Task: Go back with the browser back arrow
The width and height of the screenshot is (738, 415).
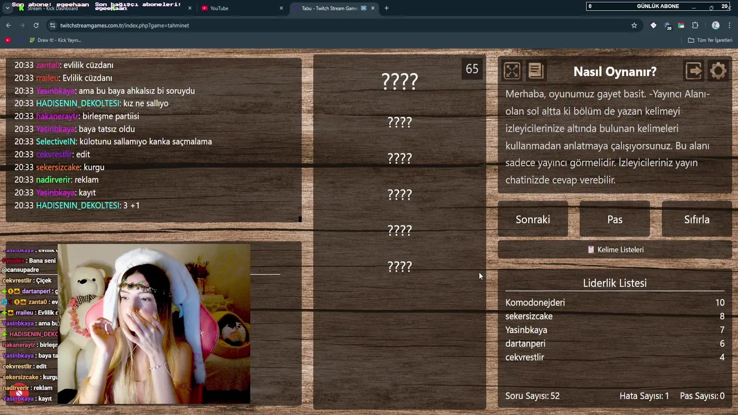Action: click(x=8, y=25)
